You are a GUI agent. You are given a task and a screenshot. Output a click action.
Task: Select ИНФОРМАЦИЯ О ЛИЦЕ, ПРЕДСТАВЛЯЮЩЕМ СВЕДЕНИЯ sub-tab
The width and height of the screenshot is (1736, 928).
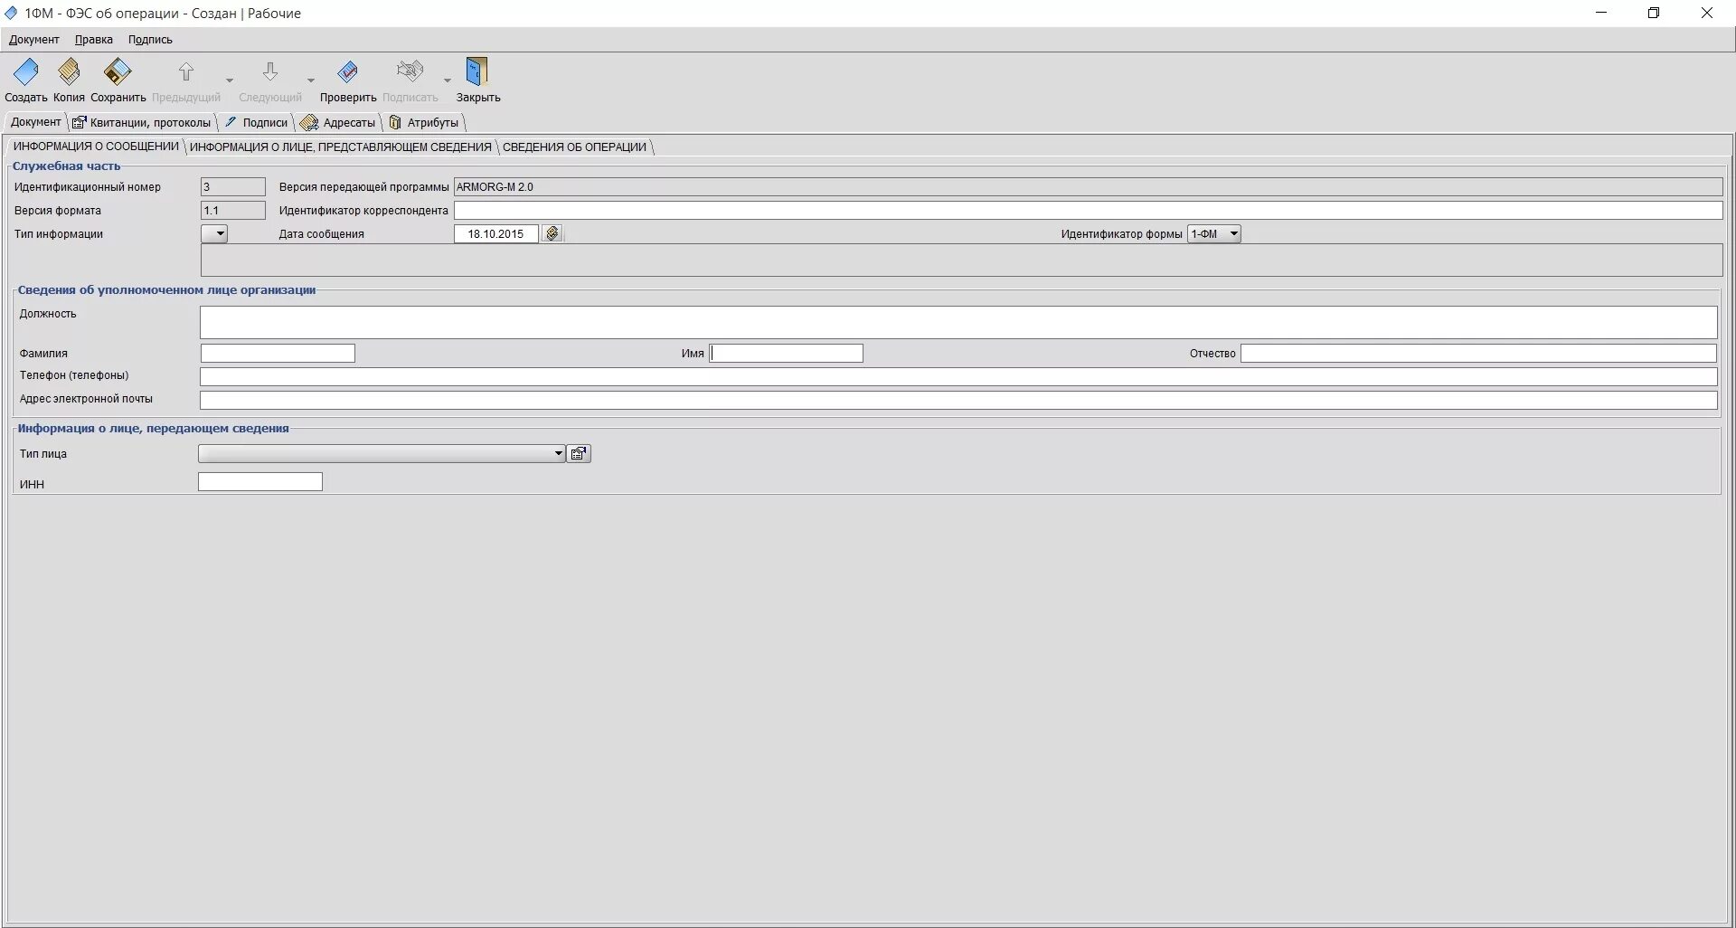(x=341, y=147)
